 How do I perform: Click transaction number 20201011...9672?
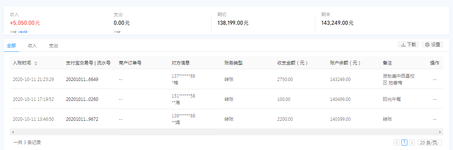(x=82, y=119)
